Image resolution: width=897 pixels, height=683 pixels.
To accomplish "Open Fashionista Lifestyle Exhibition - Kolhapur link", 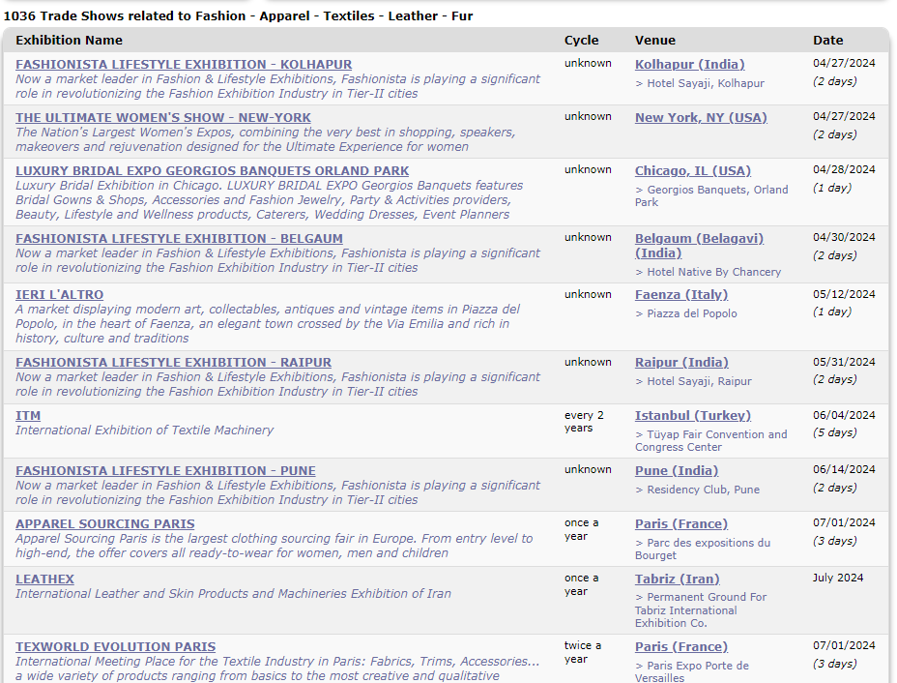I will pos(184,65).
